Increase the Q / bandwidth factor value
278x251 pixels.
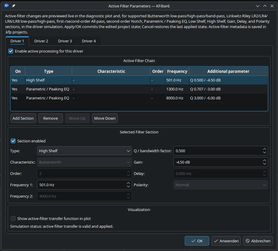pyautogui.click(x=265, y=149)
